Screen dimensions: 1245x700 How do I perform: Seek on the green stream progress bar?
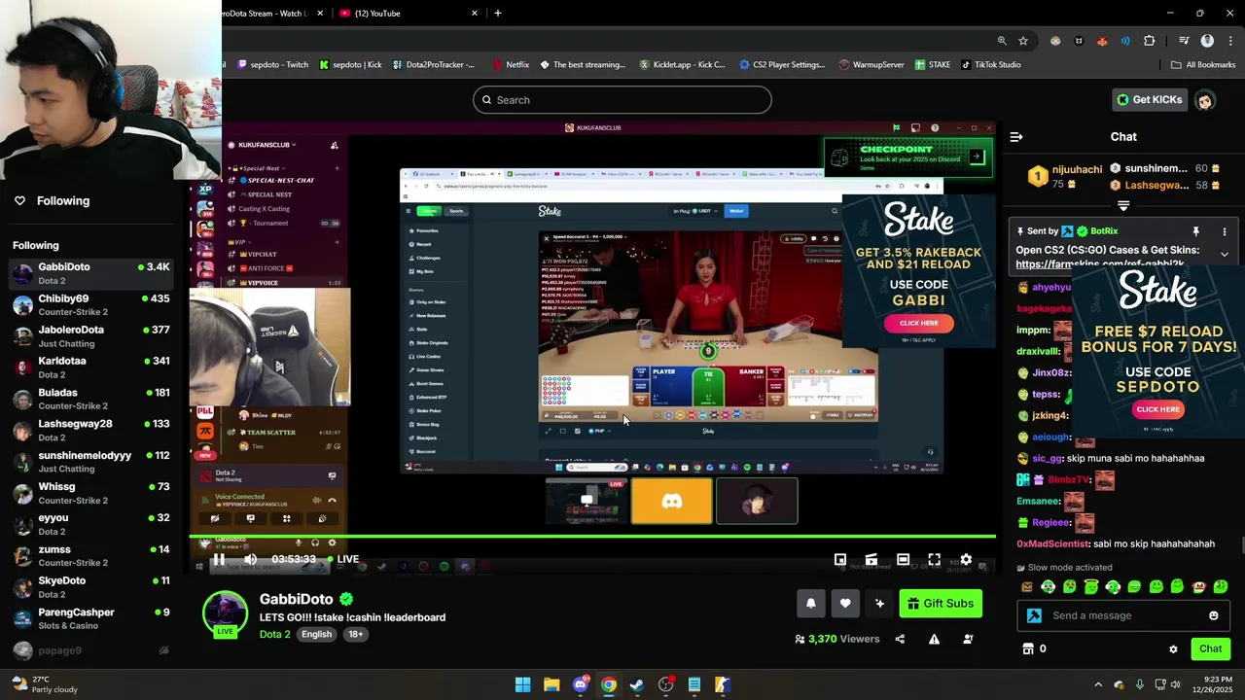tap(592, 536)
